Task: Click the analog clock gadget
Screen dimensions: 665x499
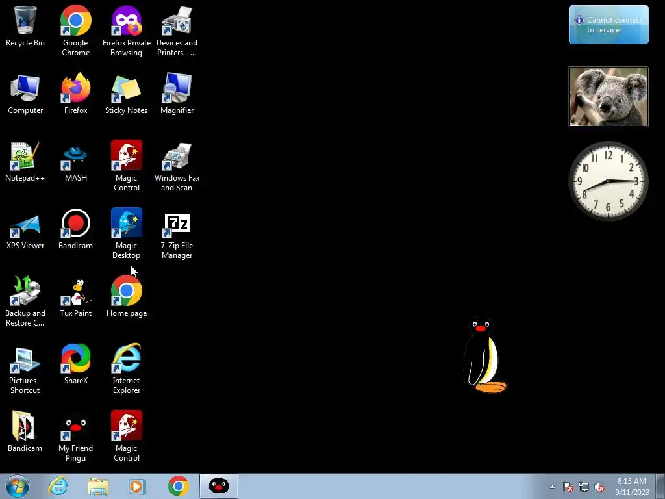Action: click(x=609, y=181)
